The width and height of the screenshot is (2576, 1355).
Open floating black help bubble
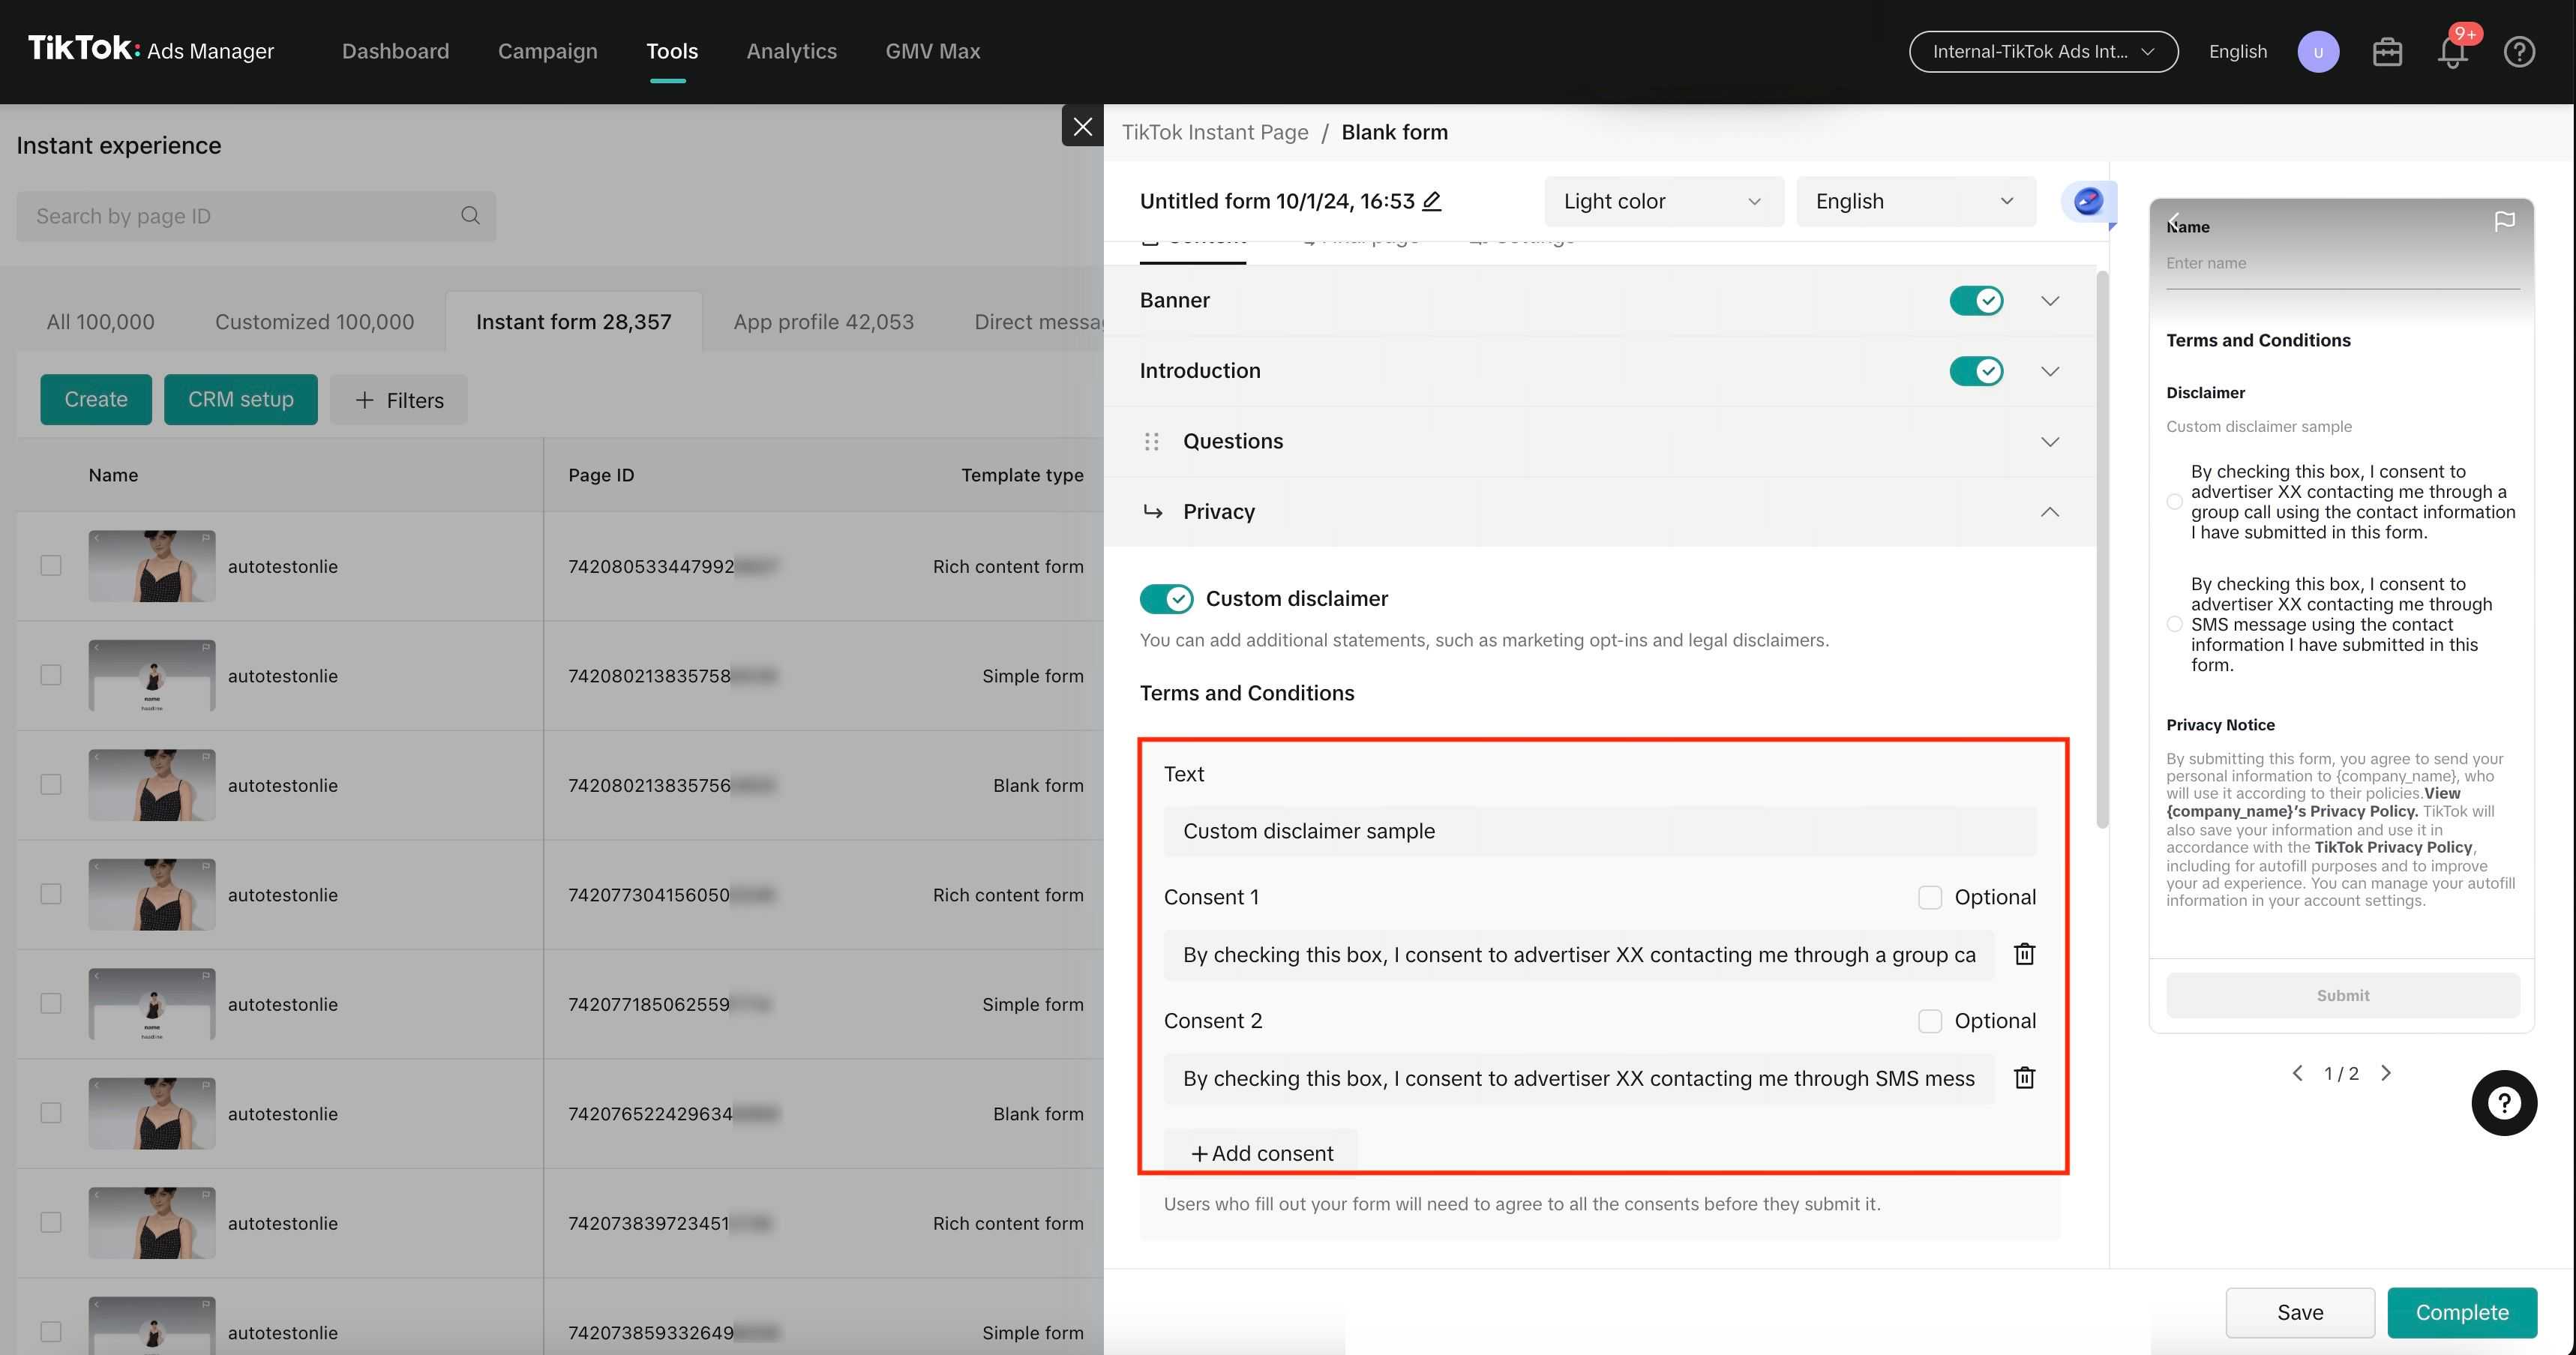pyautogui.click(x=2504, y=1103)
